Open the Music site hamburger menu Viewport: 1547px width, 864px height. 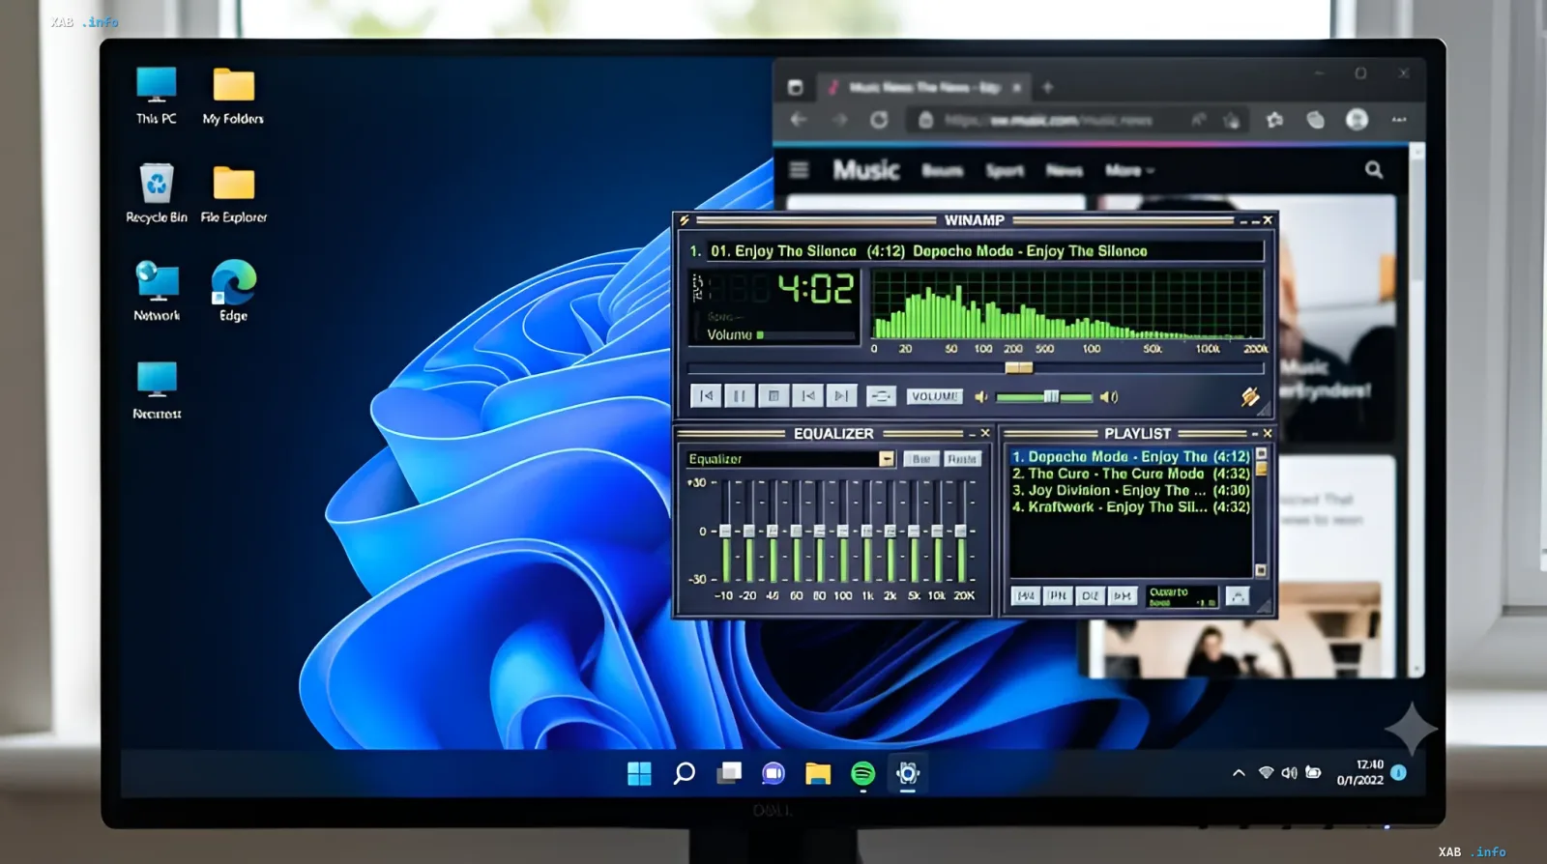click(x=799, y=170)
